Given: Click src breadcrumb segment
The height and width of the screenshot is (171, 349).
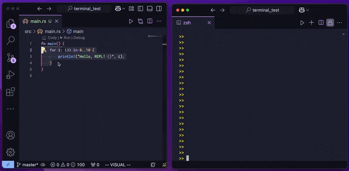Looking at the screenshot, I should click(x=28, y=31).
